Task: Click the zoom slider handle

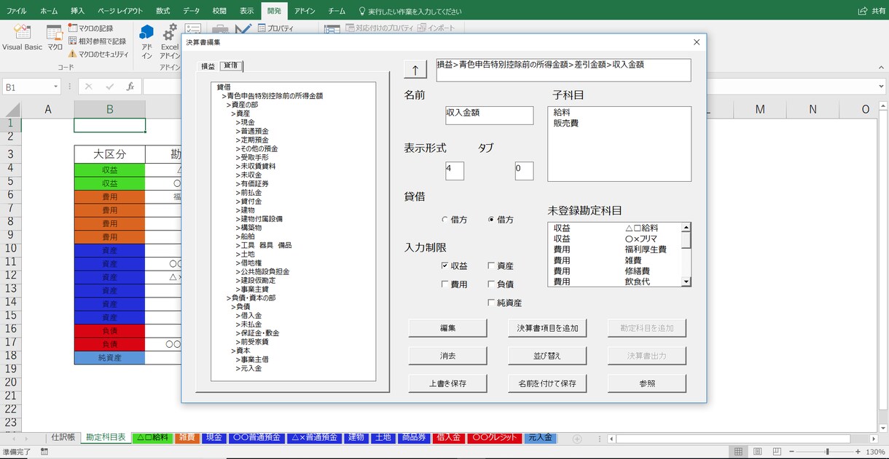Action: tap(827, 452)
